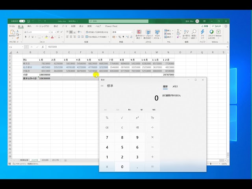Open the calculator hamburger menu
Viewport: 252px width, 189px height.
point(102,86)
